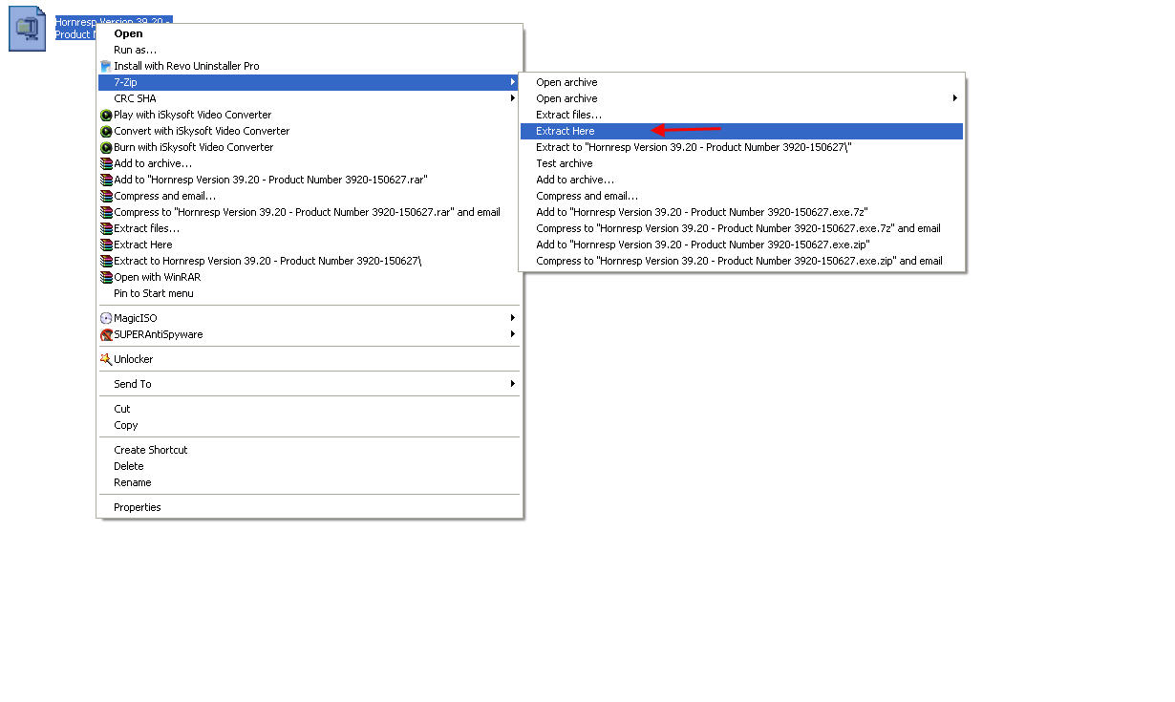Click the icon beside Convert with iSkysoft Video Converter
The height and width of the screenshot is (702, 1175).
[106, 131]
